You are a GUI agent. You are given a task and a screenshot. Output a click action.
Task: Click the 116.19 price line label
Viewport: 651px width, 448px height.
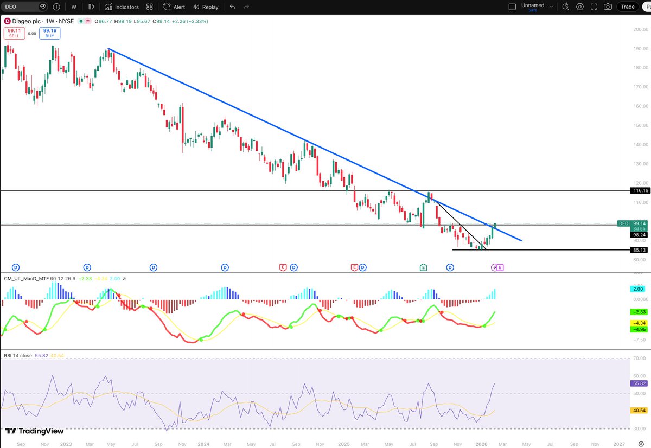tap(640, 190)
